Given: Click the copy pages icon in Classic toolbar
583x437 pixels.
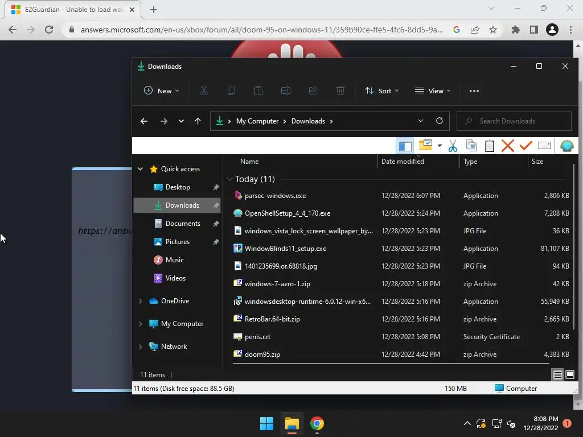Looking at the screenshot, I should [471, 146].
